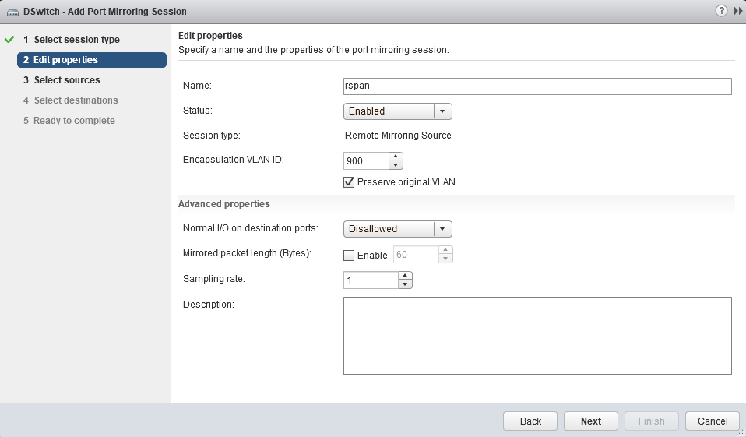Image resolution: width=746 pixels, height=437 pixels.
Task: Uncheck Preserve original VLAN checkbox
Action: point(349,182)
